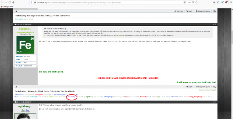Toggle multi-quote icon on the top post

point(215,11)
